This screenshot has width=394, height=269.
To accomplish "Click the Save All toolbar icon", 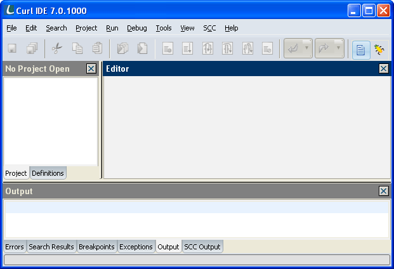I will [x=32, y=49].
